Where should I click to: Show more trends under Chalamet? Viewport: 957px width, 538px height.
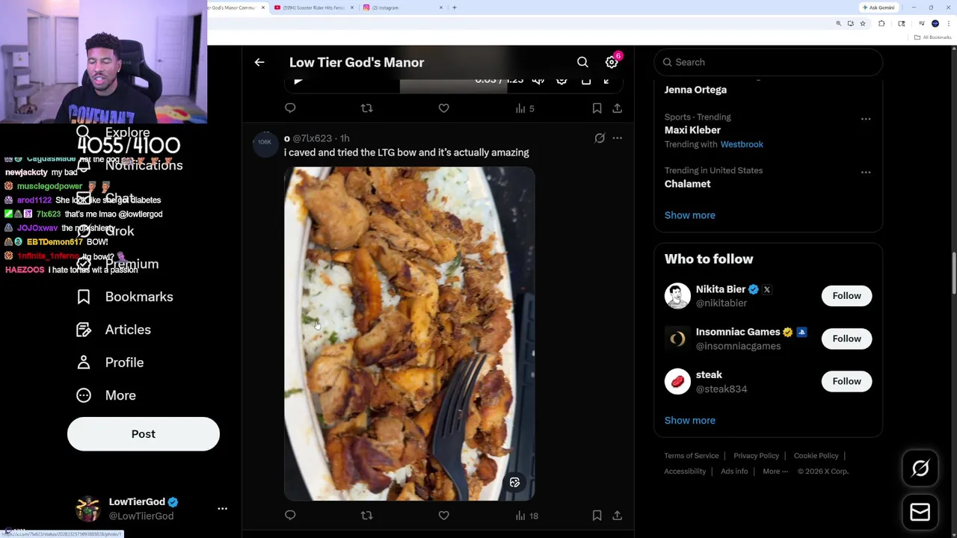(x=689, y=215)
